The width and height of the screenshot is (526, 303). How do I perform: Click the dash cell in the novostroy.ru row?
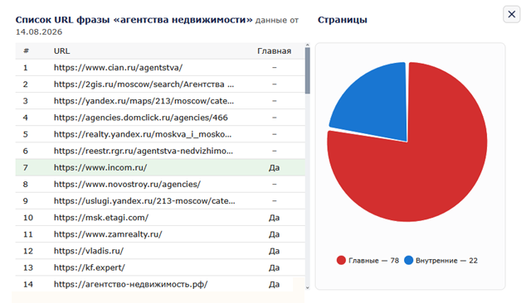[274, 185]
